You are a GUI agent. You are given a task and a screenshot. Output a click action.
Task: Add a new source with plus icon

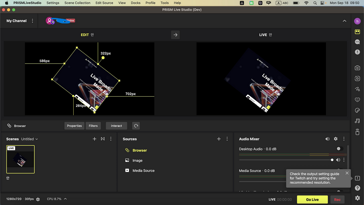coord(219,139)
